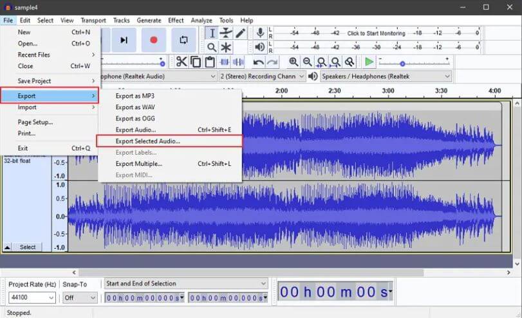522x318 pixels.
Task: Click the Paste clipboard icon
Action: pos(210,62)
